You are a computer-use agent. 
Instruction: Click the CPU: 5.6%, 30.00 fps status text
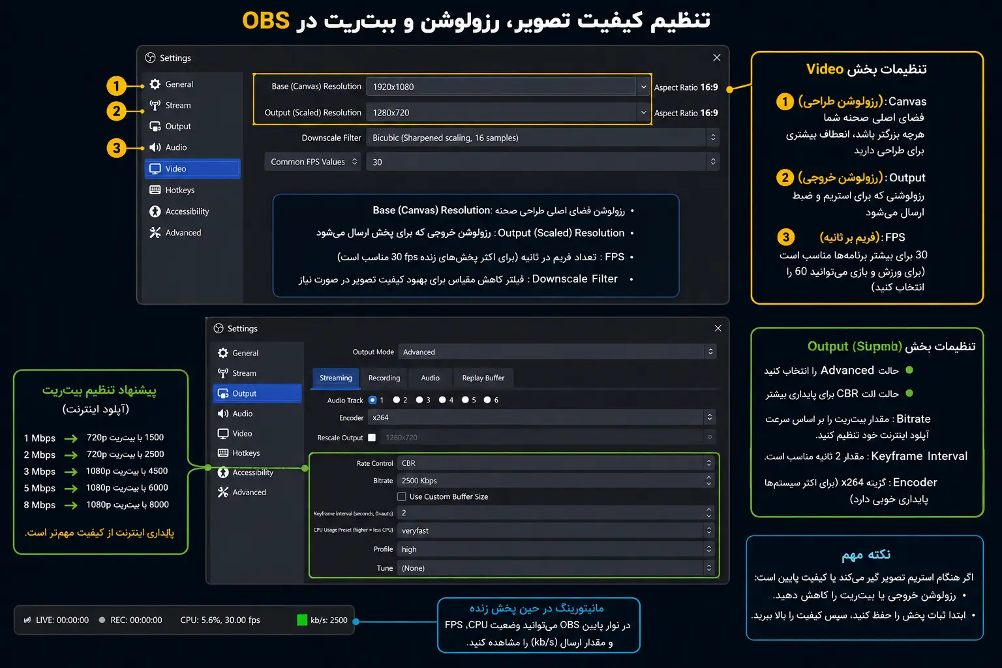pyautogui.click(x=220, y=620)
